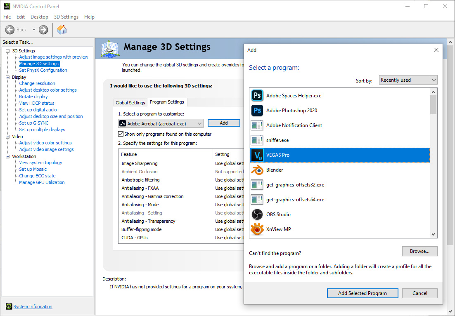Select Adjust video image settings
The image size is (455, 316).
click(x=46, y=150)
